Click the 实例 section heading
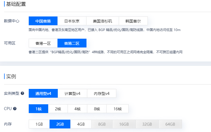211x132 pixels. click(11, 77)
